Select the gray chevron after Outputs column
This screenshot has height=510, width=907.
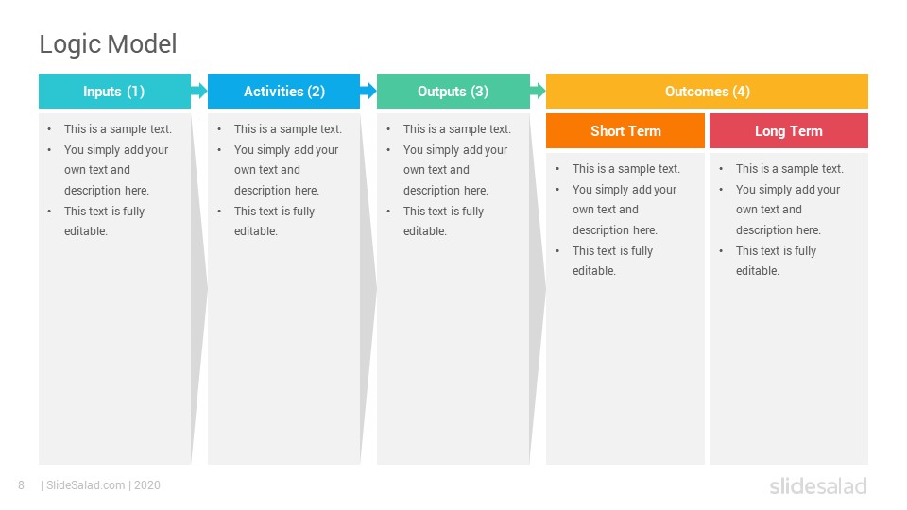point(538,289)
